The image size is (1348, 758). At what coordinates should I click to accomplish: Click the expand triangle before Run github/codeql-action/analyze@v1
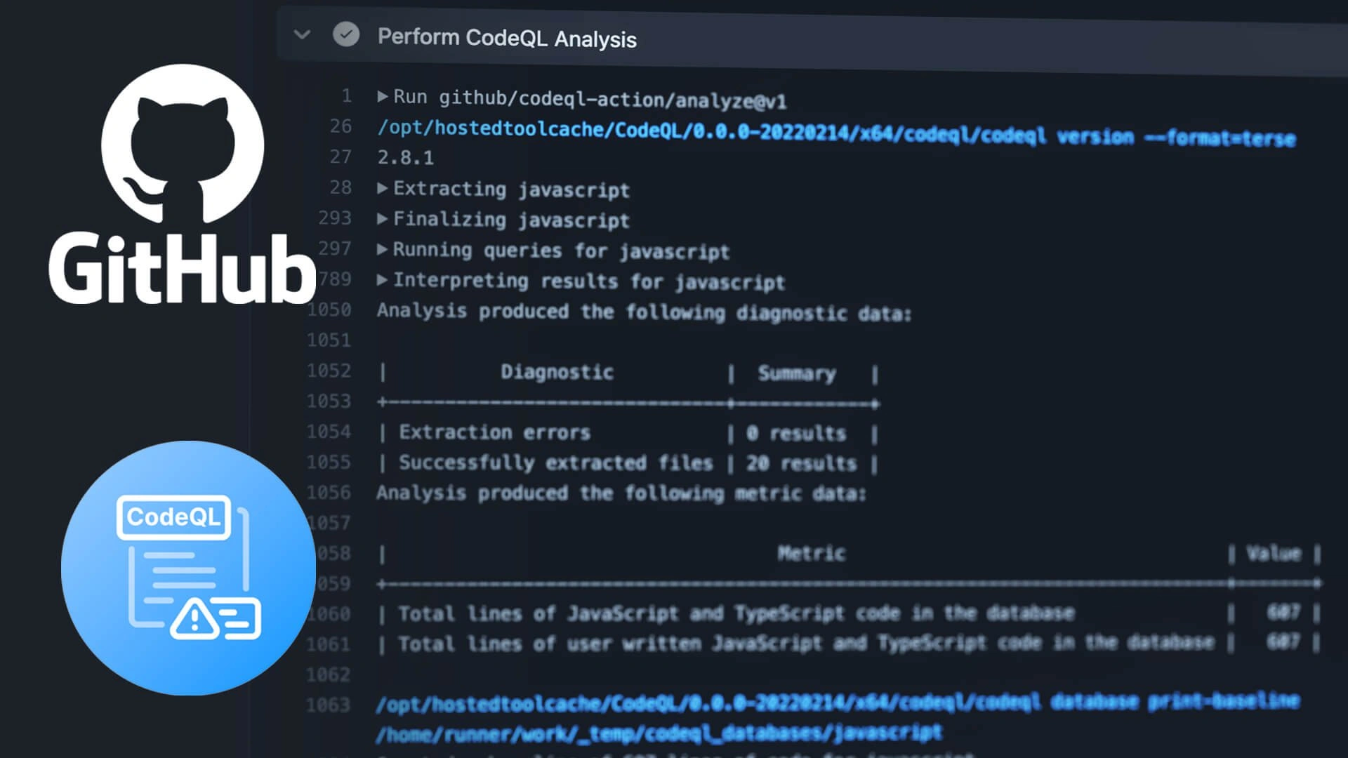point(385,96)
